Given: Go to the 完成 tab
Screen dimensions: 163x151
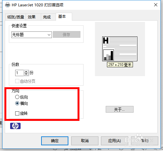Looking at the screenshot, I should 48,17.
